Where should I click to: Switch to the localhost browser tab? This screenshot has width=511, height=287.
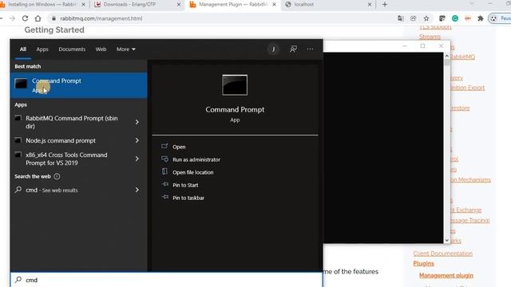point(327,5)
